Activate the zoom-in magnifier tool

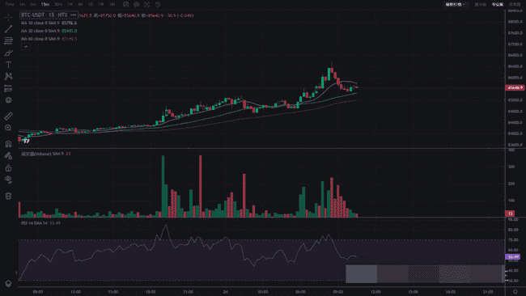click(x=8, y=128)
